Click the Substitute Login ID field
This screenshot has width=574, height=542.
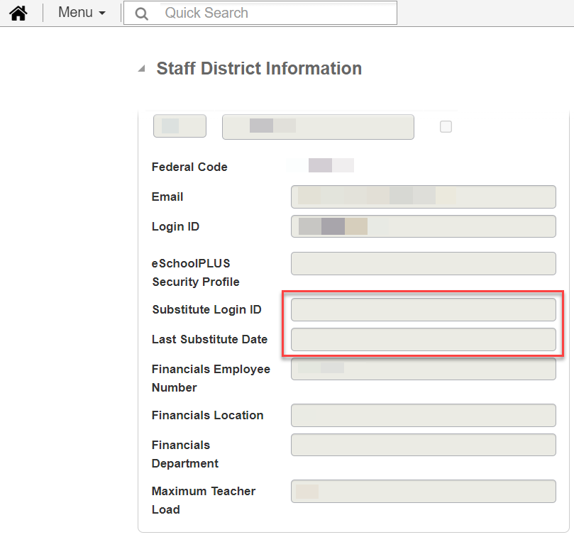pos(423,309)
